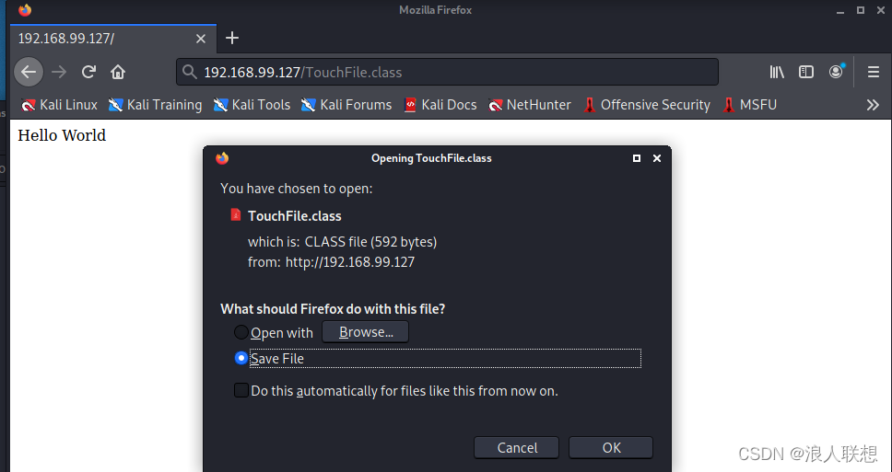Enable Do this automatically for files checkbox
Viewport: 892px width, 472px height.
(241, 390)
